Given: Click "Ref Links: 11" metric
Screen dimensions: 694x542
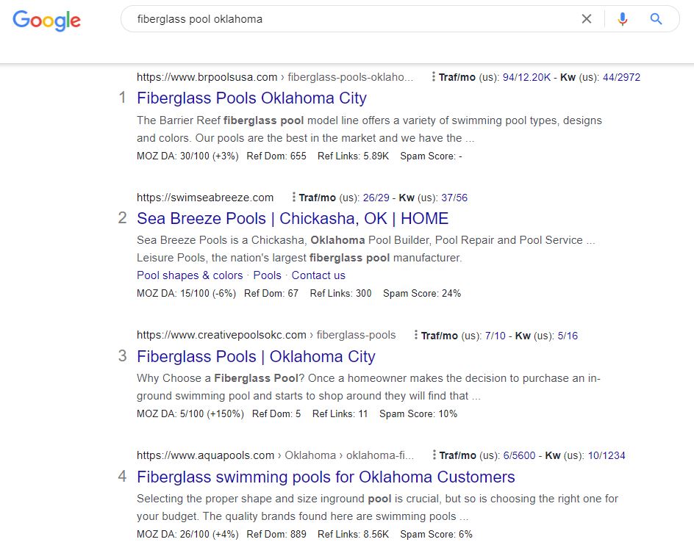Looking at the screenshot, I should [x=340, y=413].
